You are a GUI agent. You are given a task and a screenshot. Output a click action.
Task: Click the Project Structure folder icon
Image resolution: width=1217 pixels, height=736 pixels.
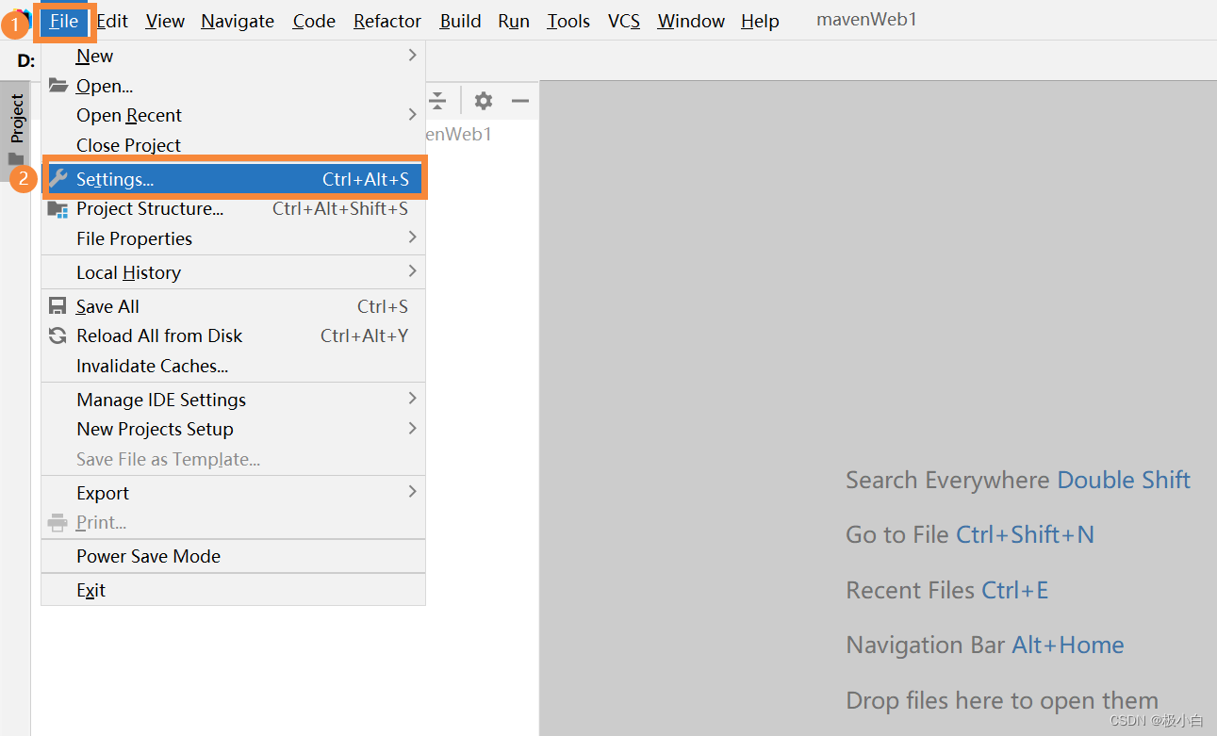pos(58,209)
